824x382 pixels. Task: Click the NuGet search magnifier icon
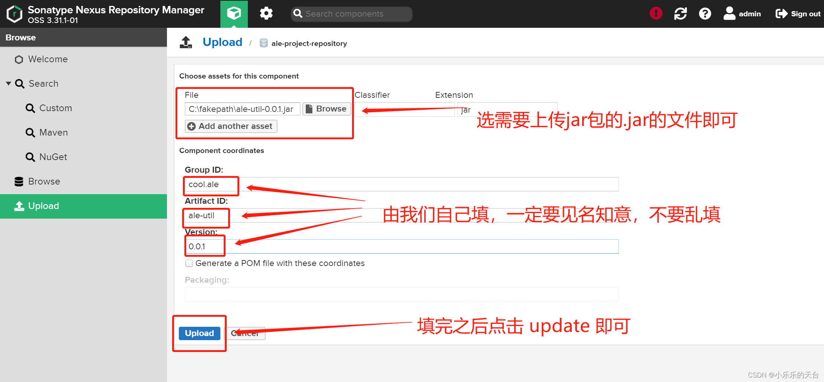click(30, 157)
